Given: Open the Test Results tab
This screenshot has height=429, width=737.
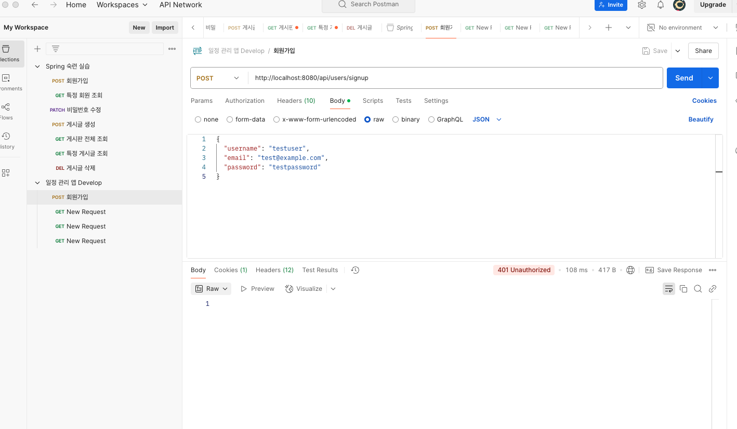Looking at the screenshot, I should [320, 270].
